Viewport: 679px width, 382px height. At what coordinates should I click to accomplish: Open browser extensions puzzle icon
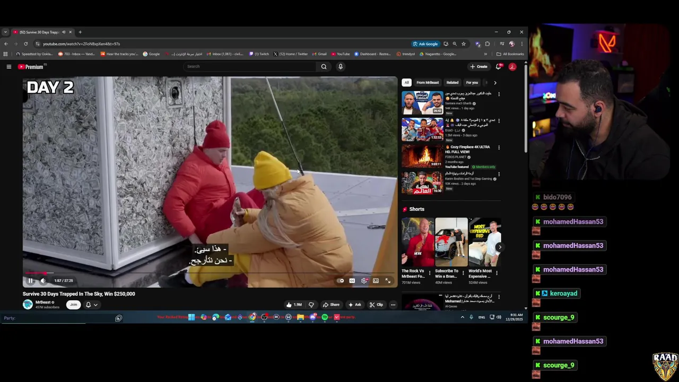(x=488, y=44)
